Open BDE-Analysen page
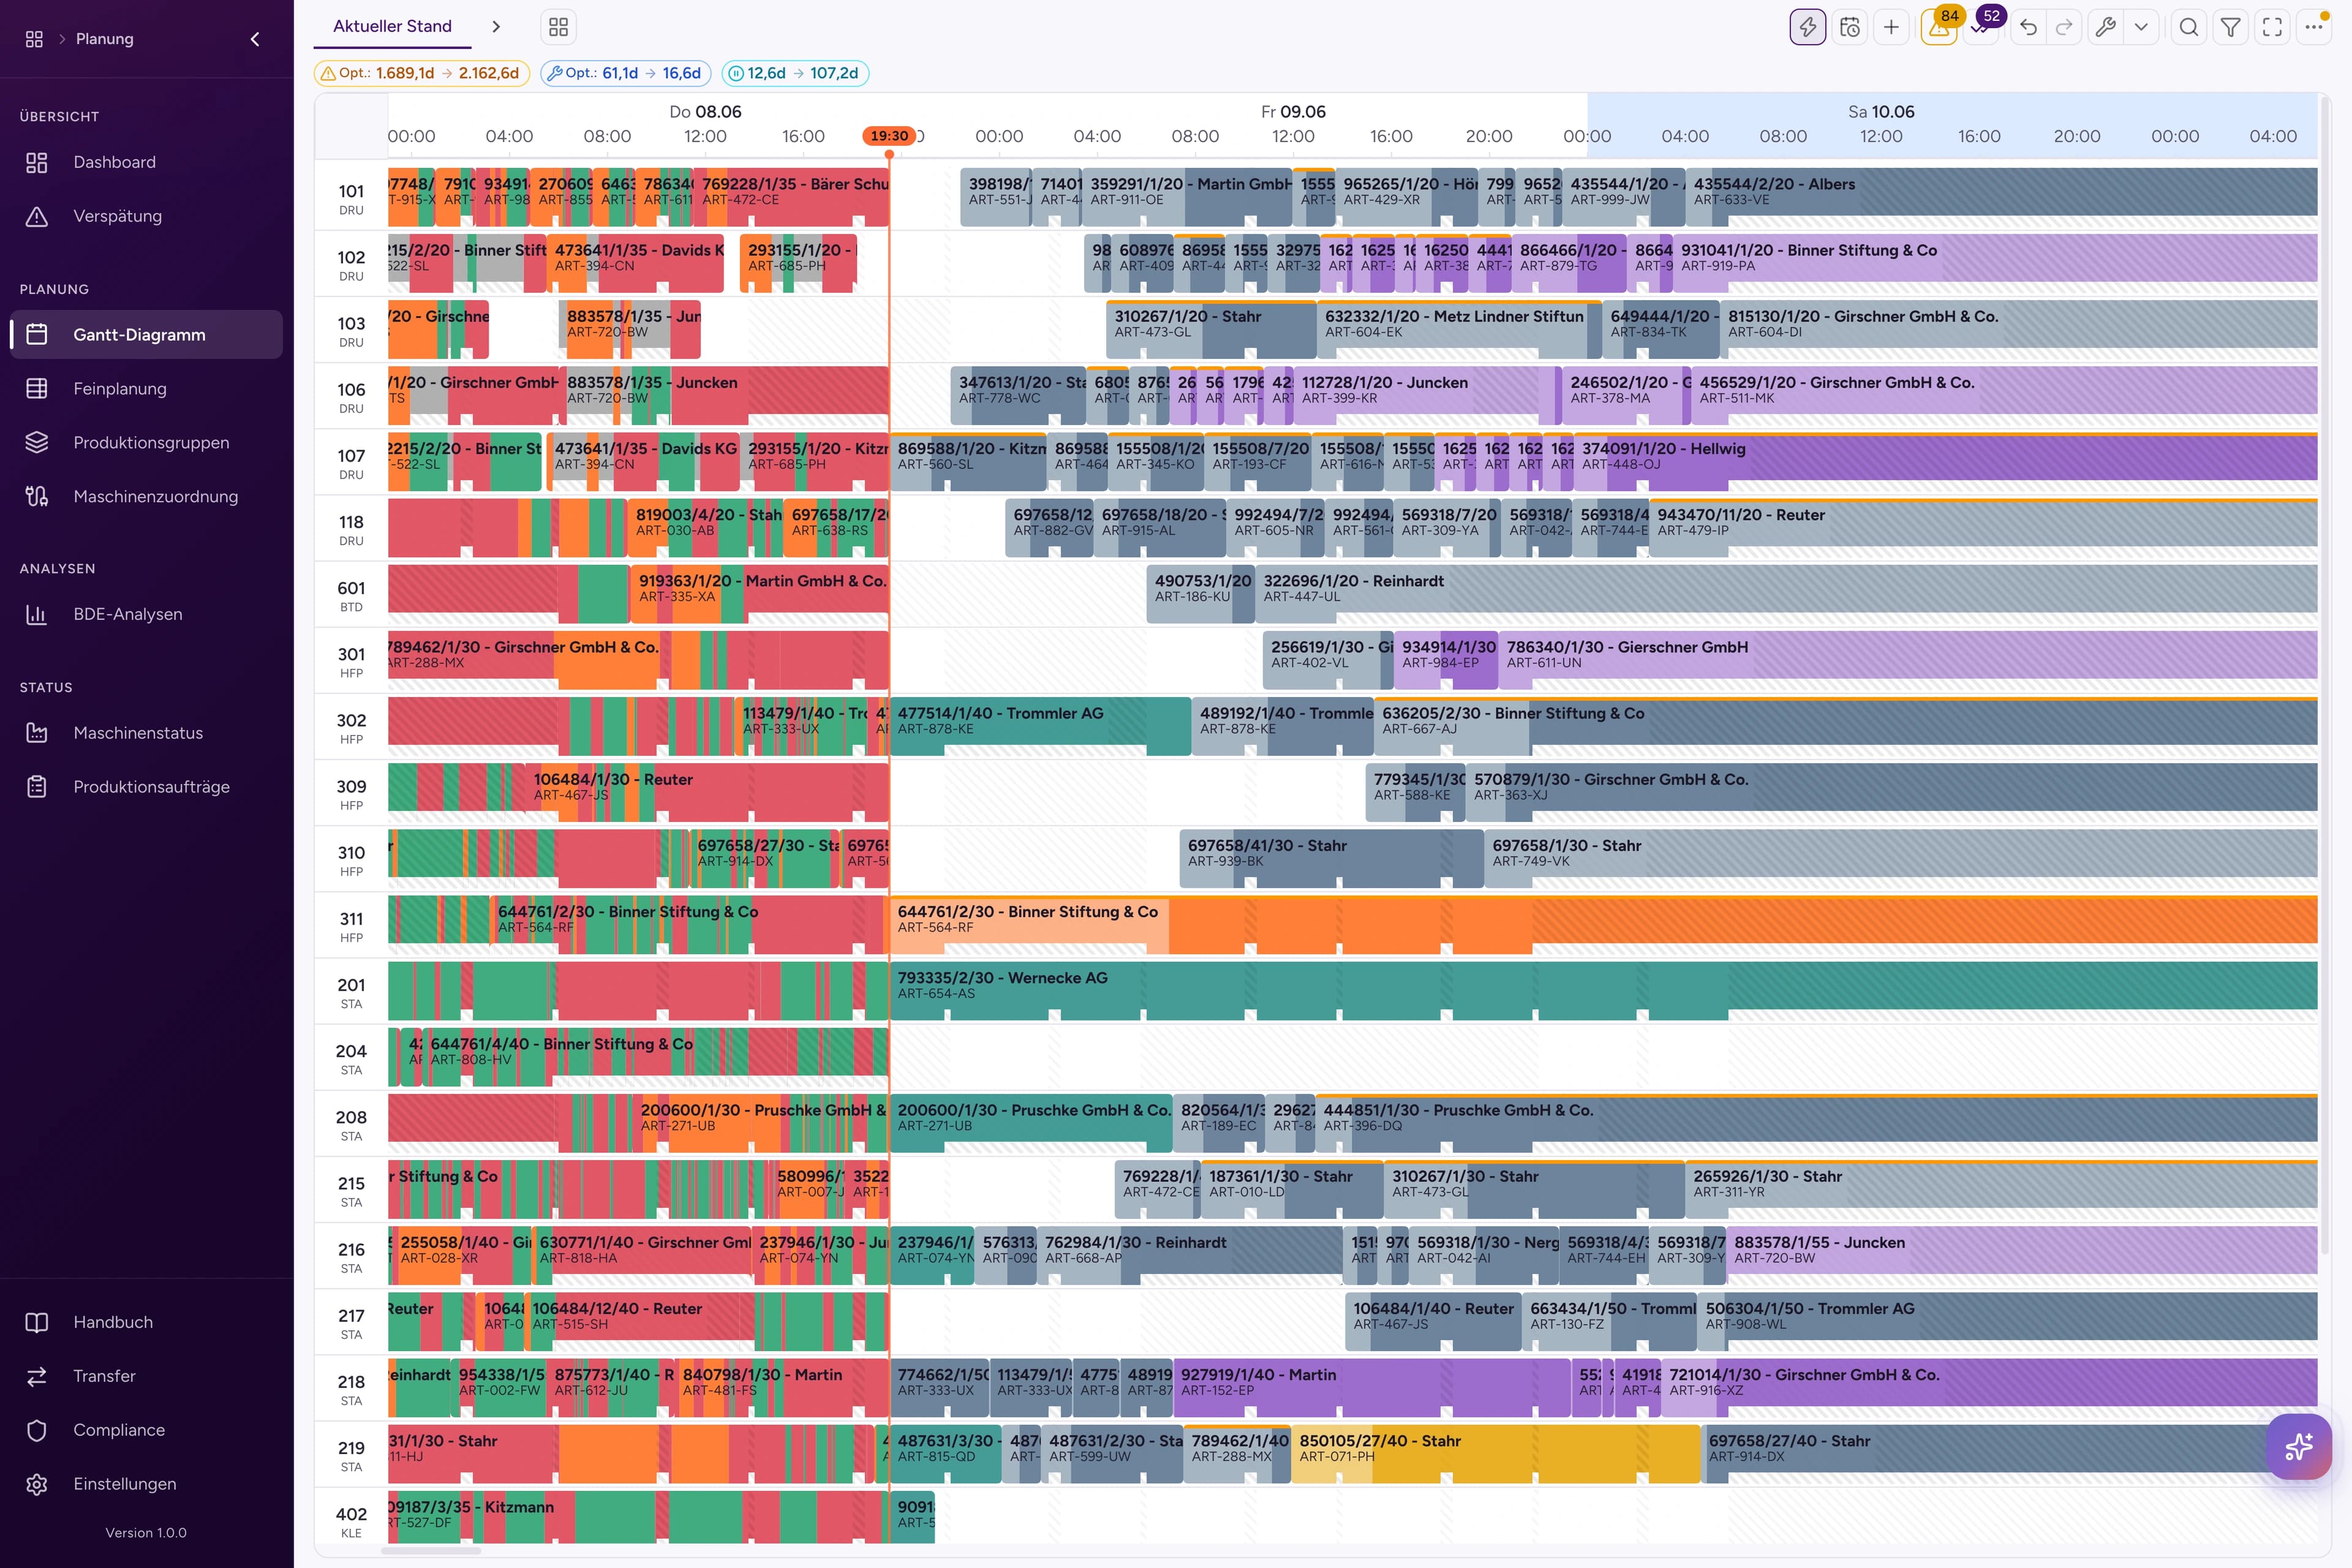 [146, 614]
